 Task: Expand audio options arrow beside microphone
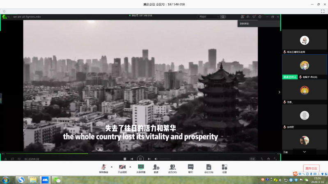coord(112,166)
